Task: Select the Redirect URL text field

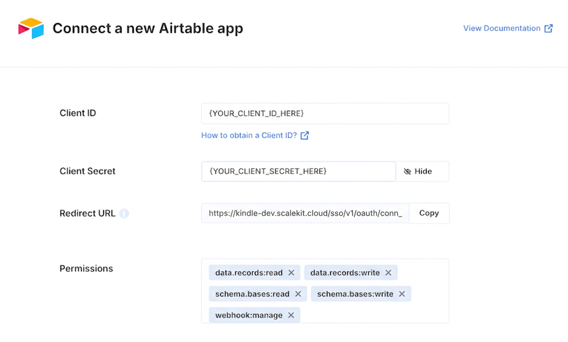Action: pyautogui.click(x=305, y=213)
